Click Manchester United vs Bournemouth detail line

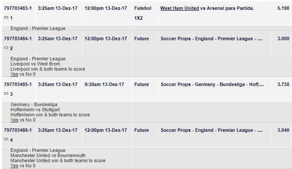(48, 155)
